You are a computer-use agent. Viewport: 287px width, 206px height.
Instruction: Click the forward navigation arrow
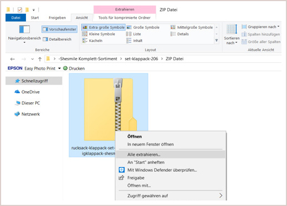tap(24, 59)
